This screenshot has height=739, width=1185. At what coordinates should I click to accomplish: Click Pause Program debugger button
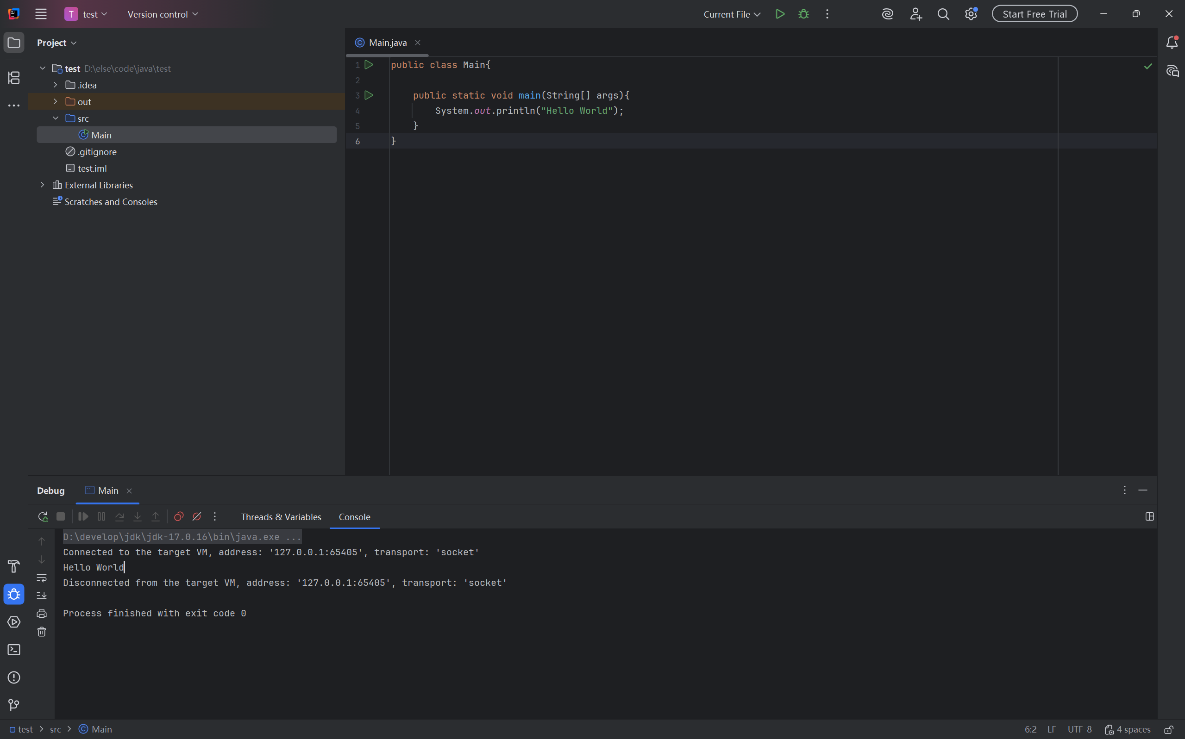(x=101, y=516)
